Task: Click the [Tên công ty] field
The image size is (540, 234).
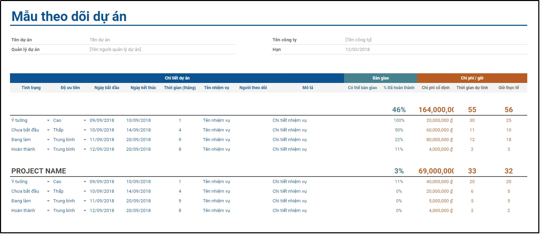Action: point(358,40)
